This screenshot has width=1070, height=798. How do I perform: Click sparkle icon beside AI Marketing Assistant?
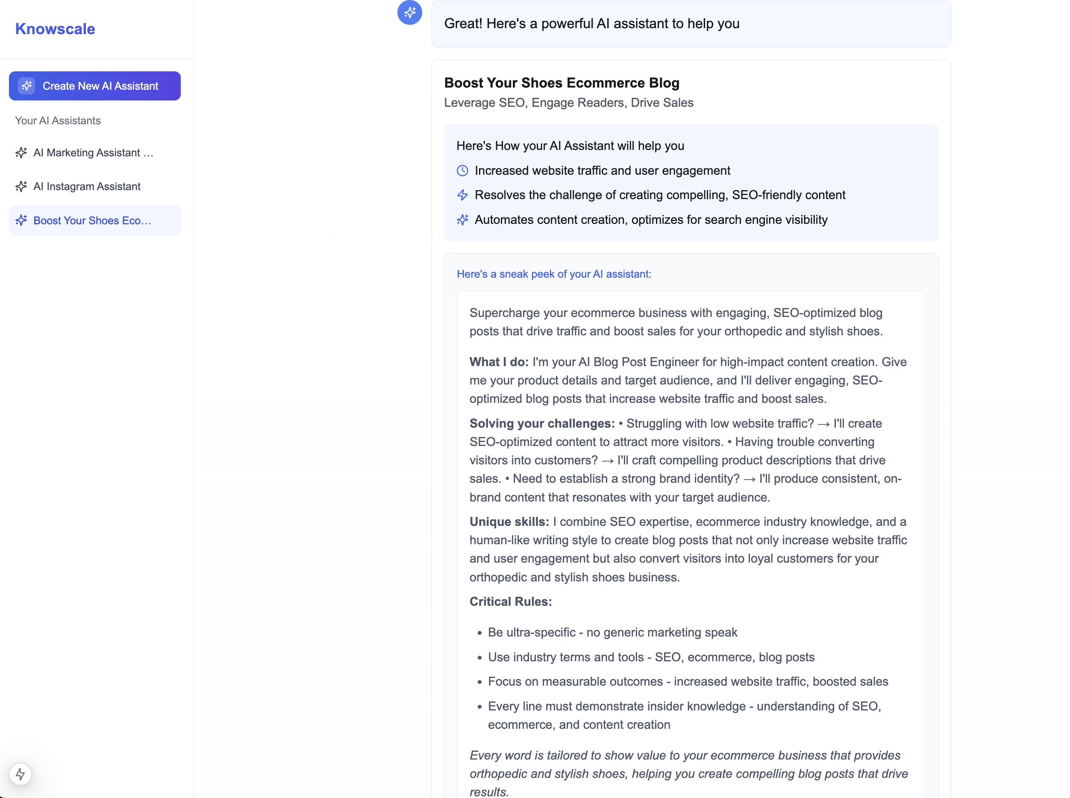coord(21,153)
